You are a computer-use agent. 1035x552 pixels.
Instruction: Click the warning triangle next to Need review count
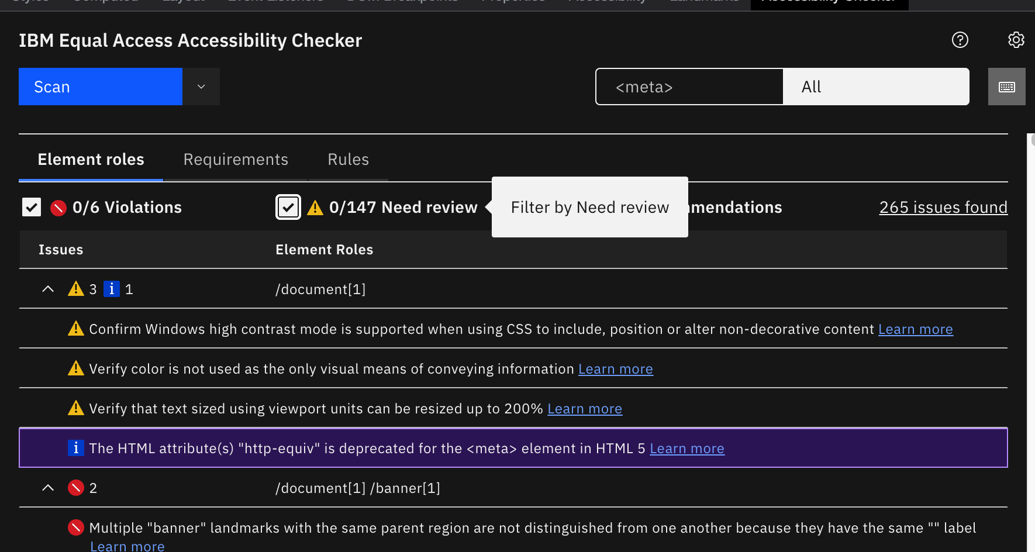pos(315,207)
